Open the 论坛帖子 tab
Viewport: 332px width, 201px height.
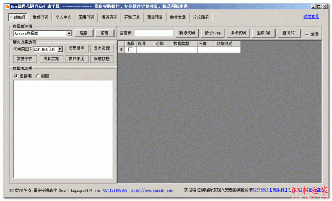coord(201,17)
